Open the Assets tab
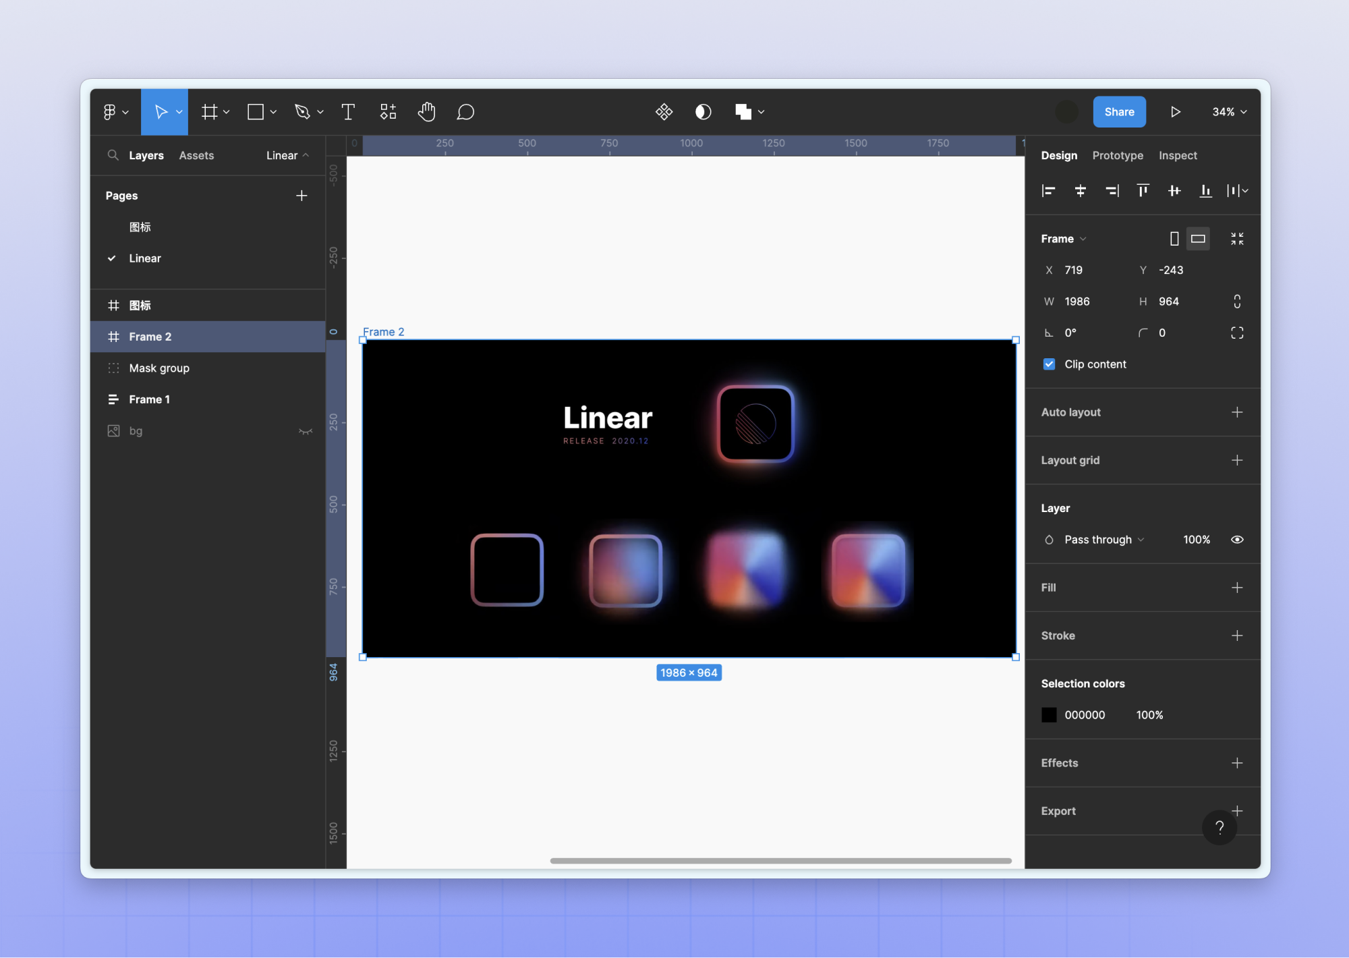Image resolution: width=1349 pixels, height=958 pixels. pyautogui.click(x=196, y=155)
